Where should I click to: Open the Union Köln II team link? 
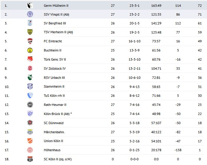pos(53,141)
